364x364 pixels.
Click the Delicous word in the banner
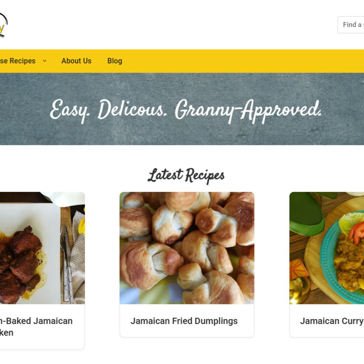(x=132, y=108)
